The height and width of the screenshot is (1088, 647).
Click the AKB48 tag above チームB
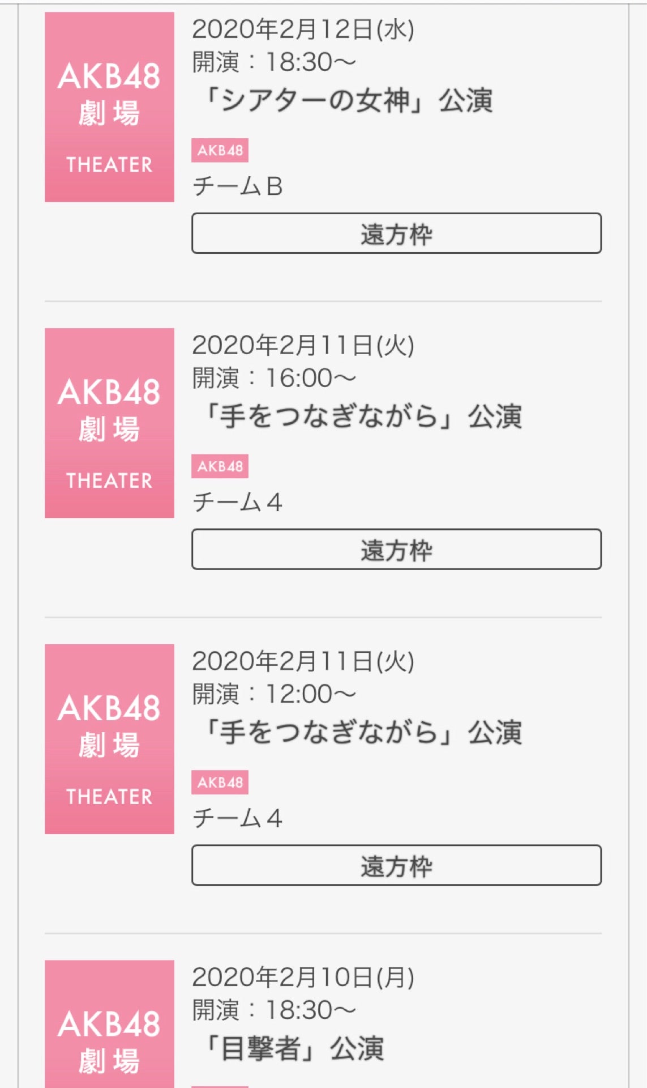[220, 151]
